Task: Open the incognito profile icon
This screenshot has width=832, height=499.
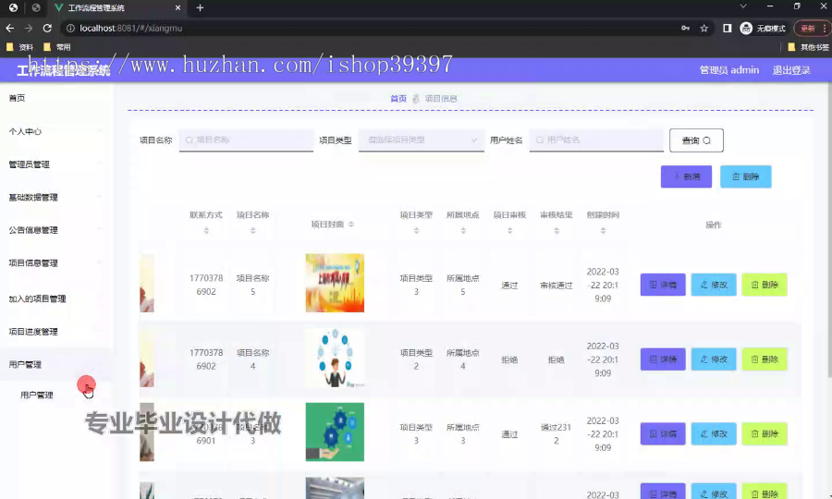Action: (746, 28)
